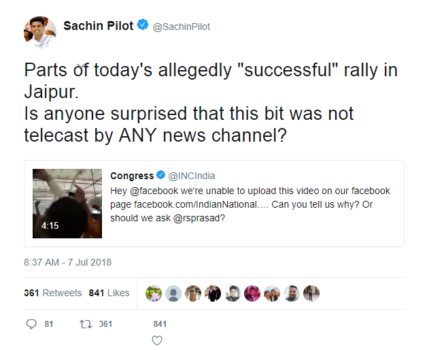
Task: Click the retweet arrows icon
Action: pyautogui.click(x=86, y=324)
